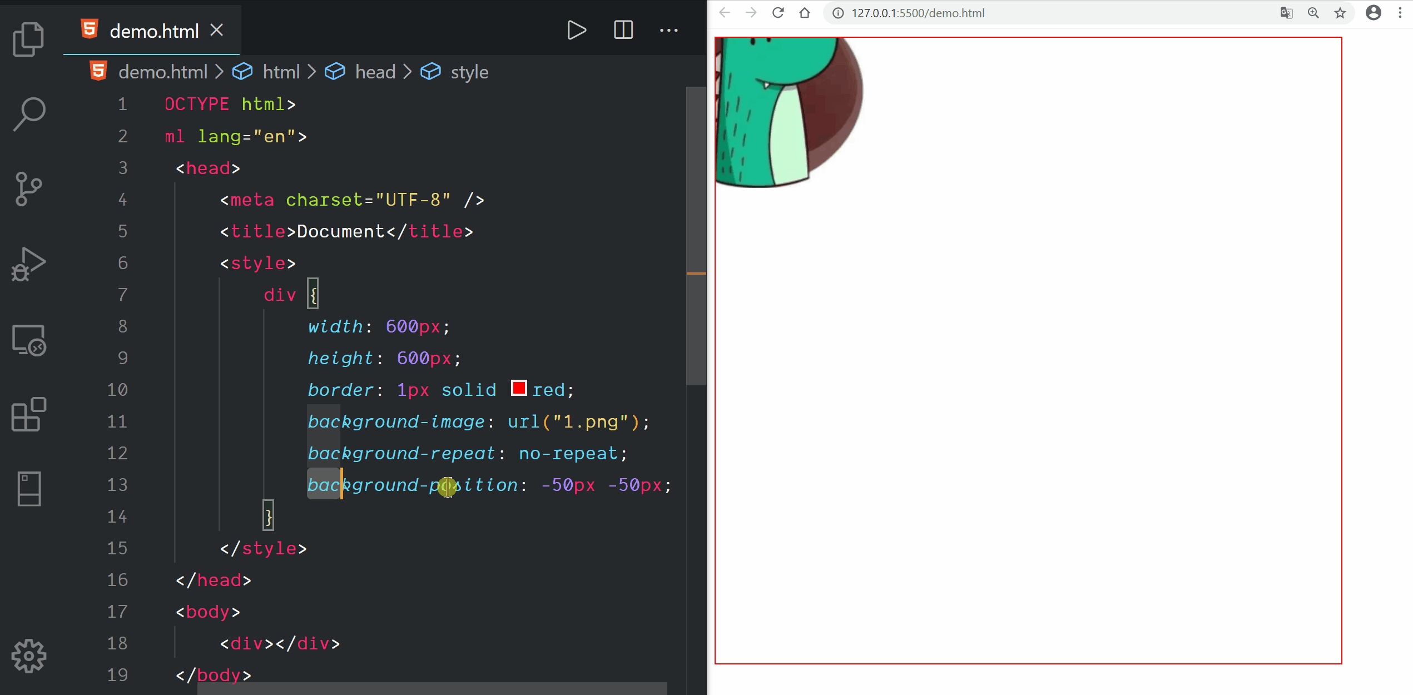The width and height of the screenshot is (1413, 695).
Task: Select the demo.html tab
Action: coord(153,31)
